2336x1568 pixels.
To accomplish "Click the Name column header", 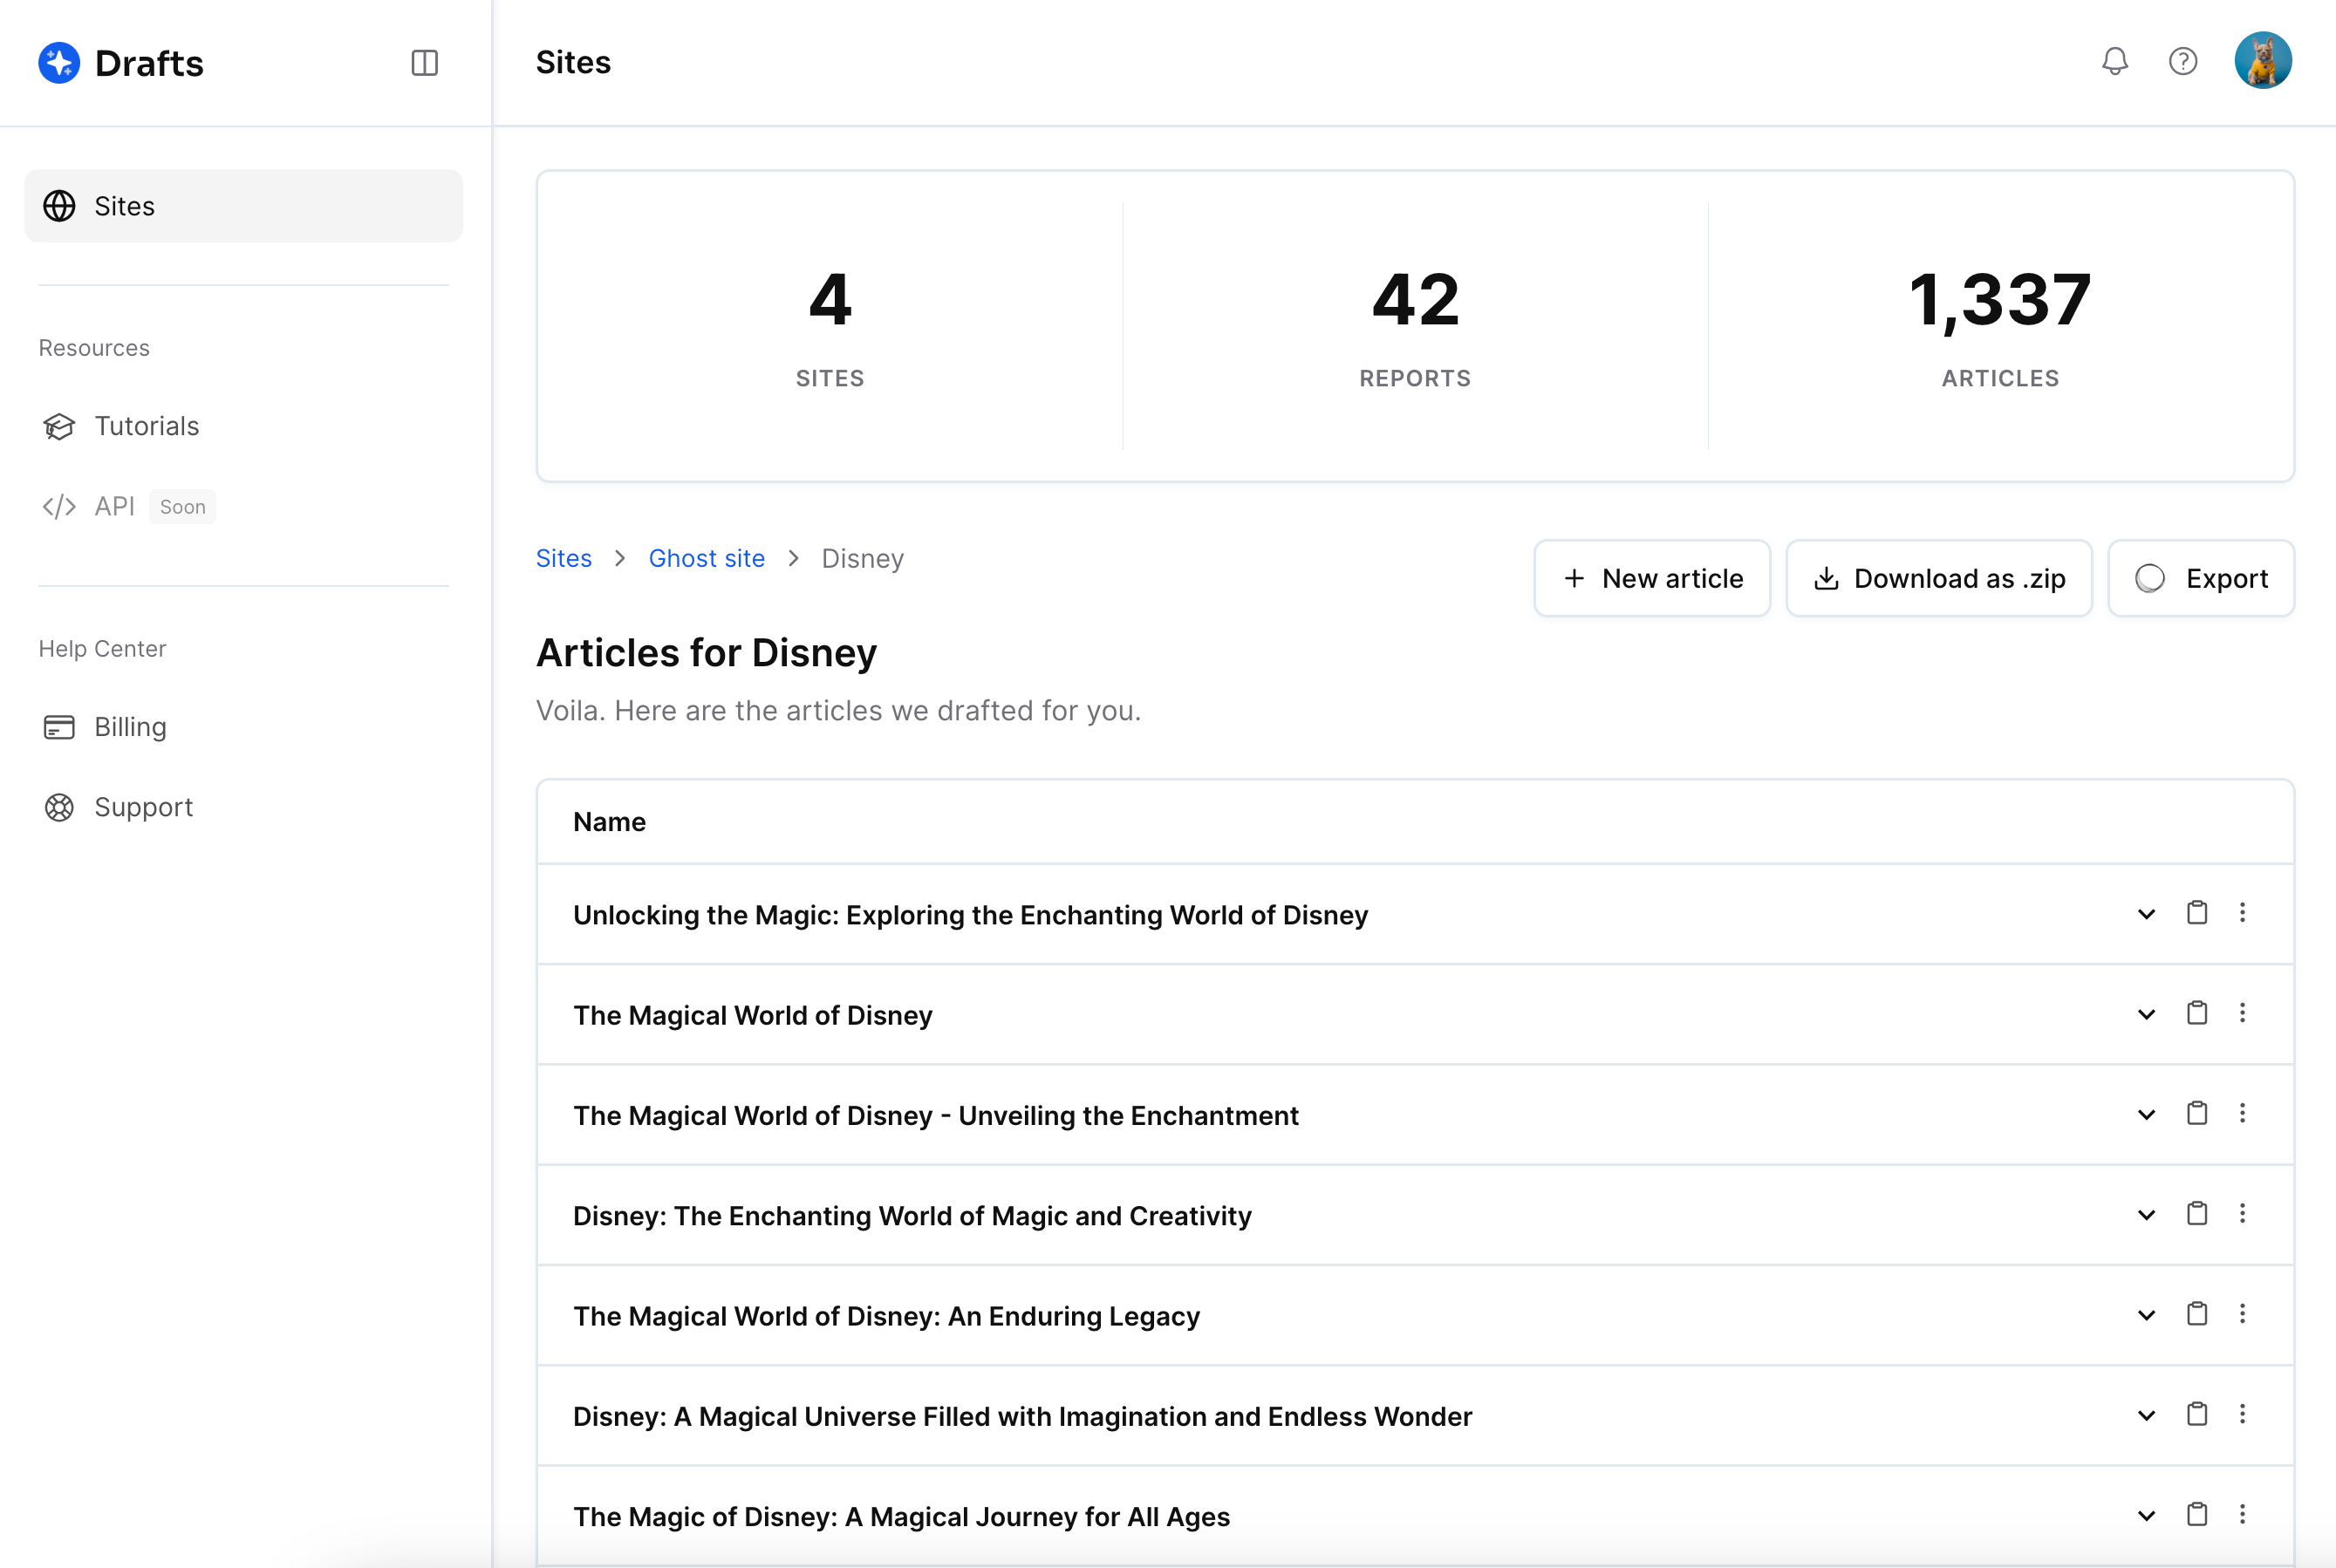I will coord(609,822).
